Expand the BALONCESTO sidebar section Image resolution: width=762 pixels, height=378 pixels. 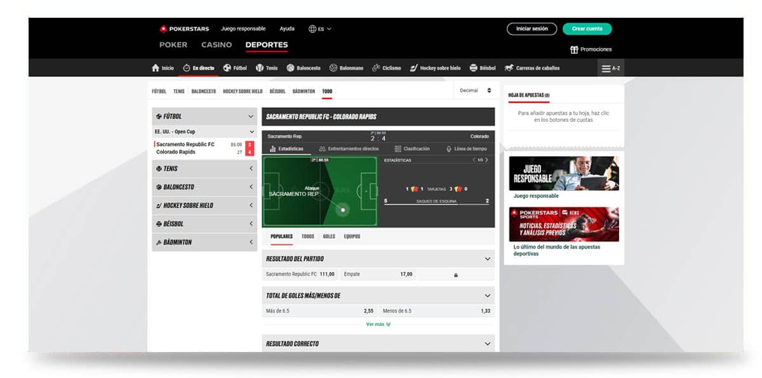pos(204,187)
